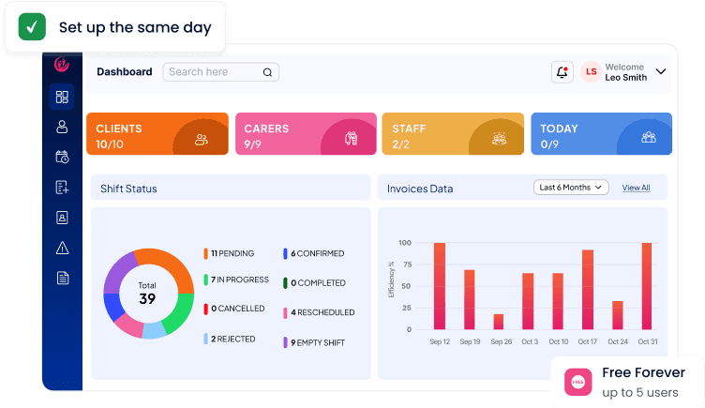Open the ID badge contact icon
Image resolution: width=705 pixels, height=408 pixels.
pyautogui.click(x=62, y=218)
